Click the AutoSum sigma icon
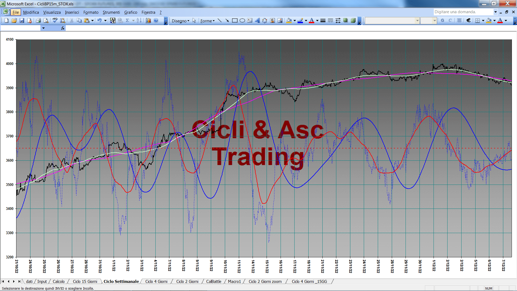Image resolution: width=517 pixels, height=291 pixels. tap(128, 20)
